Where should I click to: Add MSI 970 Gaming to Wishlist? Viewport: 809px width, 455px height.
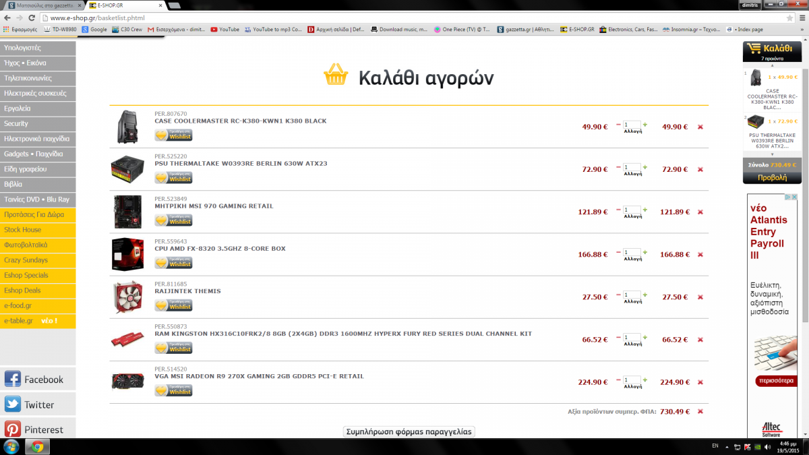tap(173, 220)
